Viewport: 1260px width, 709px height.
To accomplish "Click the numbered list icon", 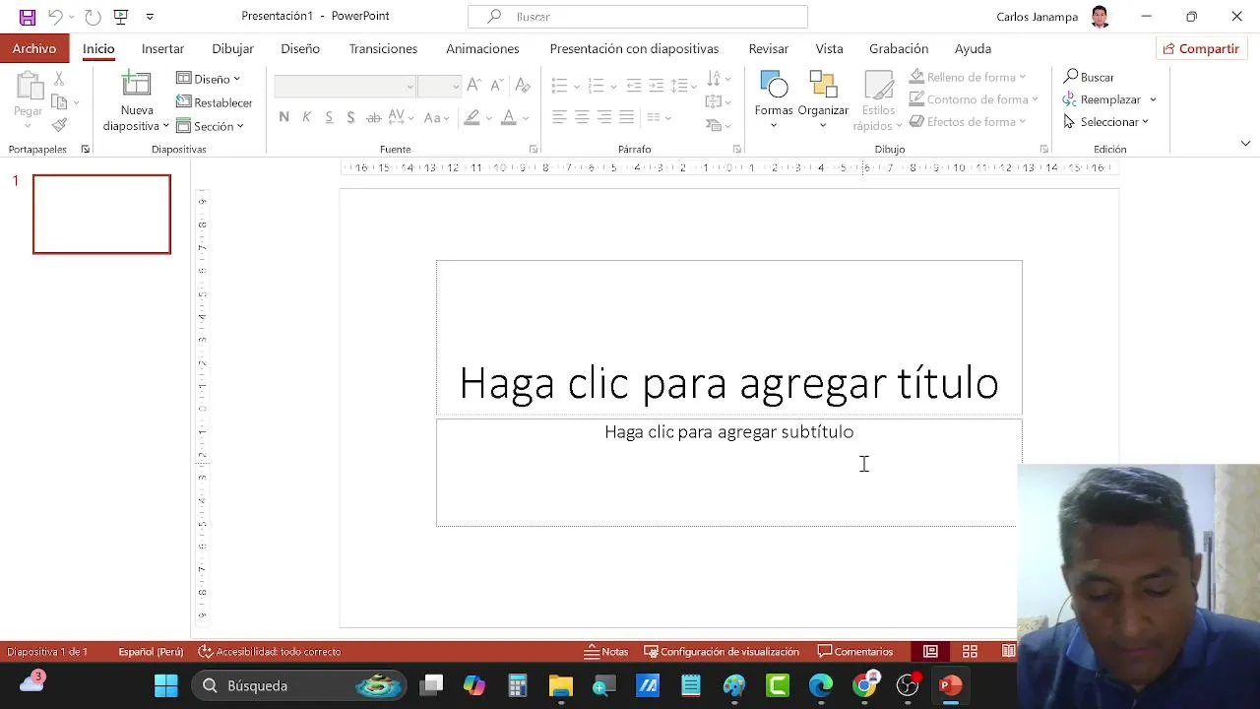I will point(595,86).
